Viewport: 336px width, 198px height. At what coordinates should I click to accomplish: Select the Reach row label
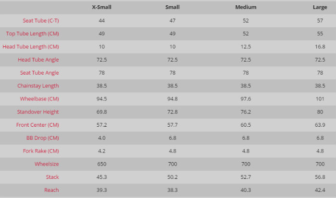[x=51, y=190]
